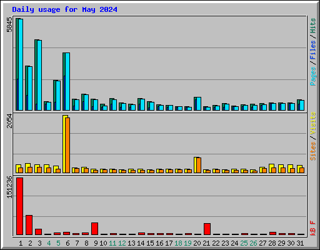Screen dimensions: 320x250
Task: Click the 'KB F' legend label
Action: pyautogui.click(x=313, y=228)
